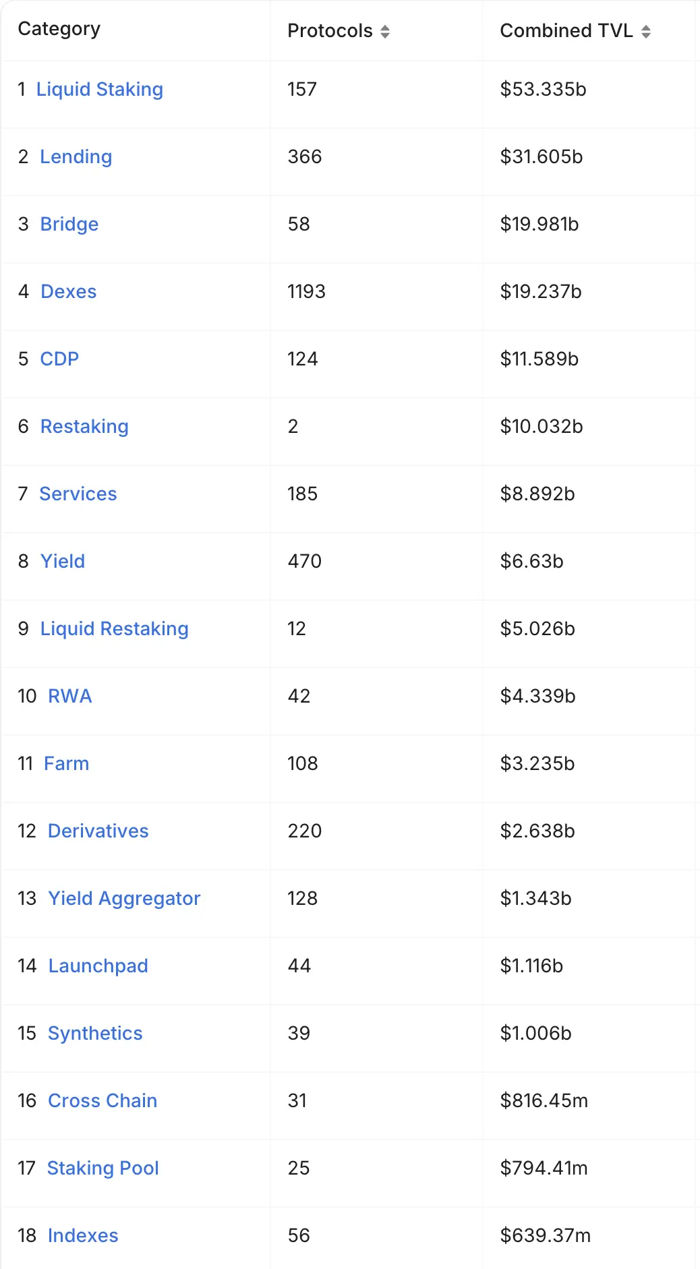Sort table by Protocols column arrows
Screen dimensions: 700x1269
click(x=385, y=32)
